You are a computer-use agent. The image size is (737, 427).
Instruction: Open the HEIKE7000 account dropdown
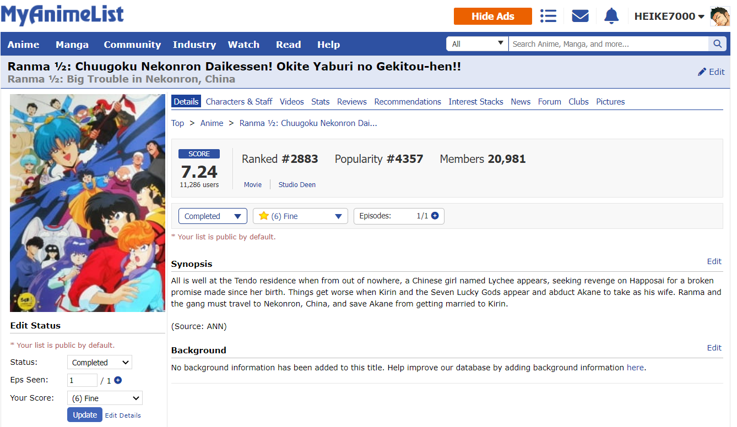[x=669, y=17]
